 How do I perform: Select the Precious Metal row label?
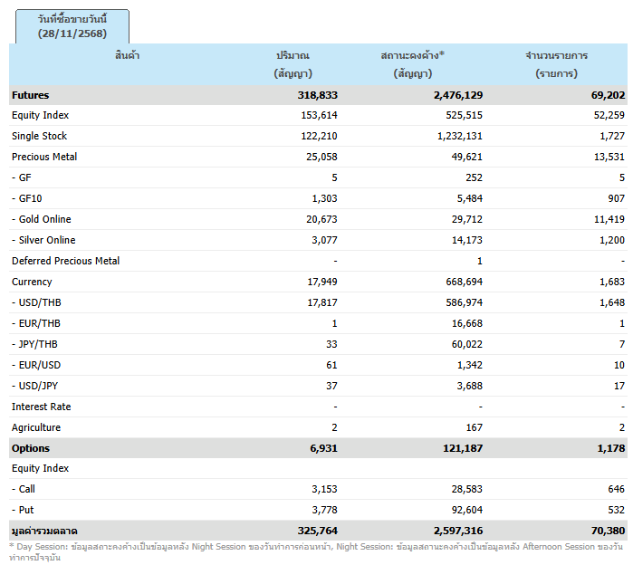coord(44,158)
